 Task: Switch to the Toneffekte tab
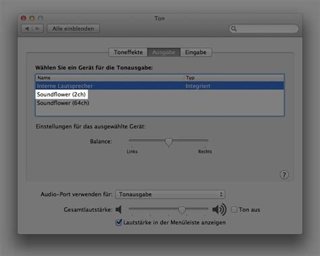tap(128, 52)
